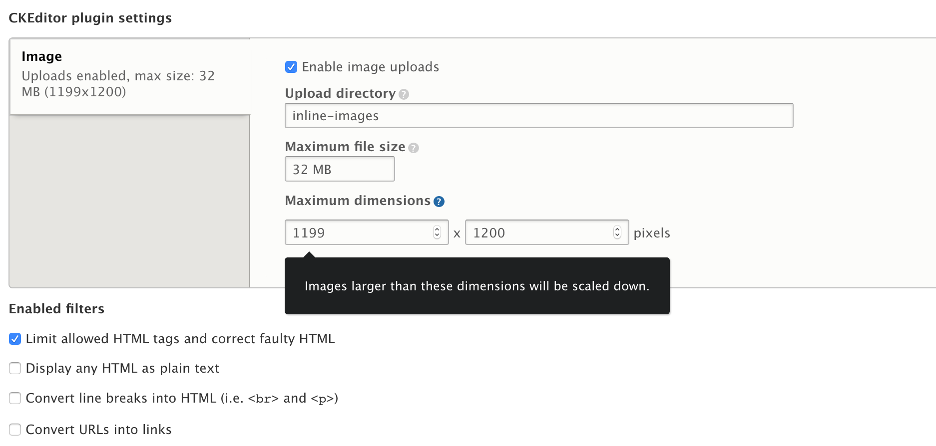
Task: Click the CKEditor plugin settings heading
Action: click(90, 18)
